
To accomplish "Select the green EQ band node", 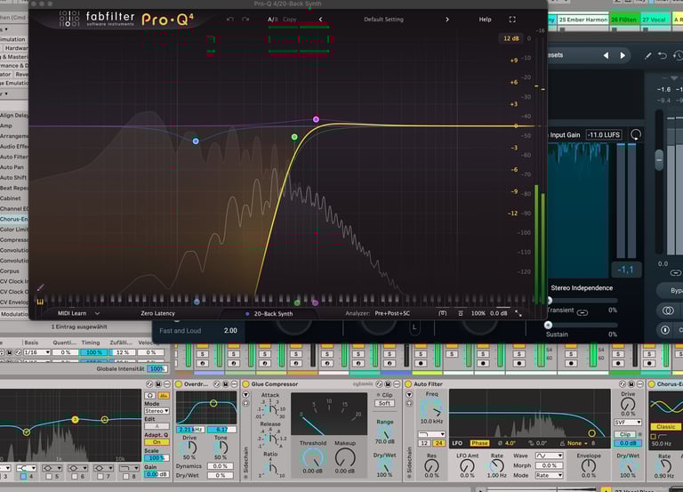I will (294, 137).
